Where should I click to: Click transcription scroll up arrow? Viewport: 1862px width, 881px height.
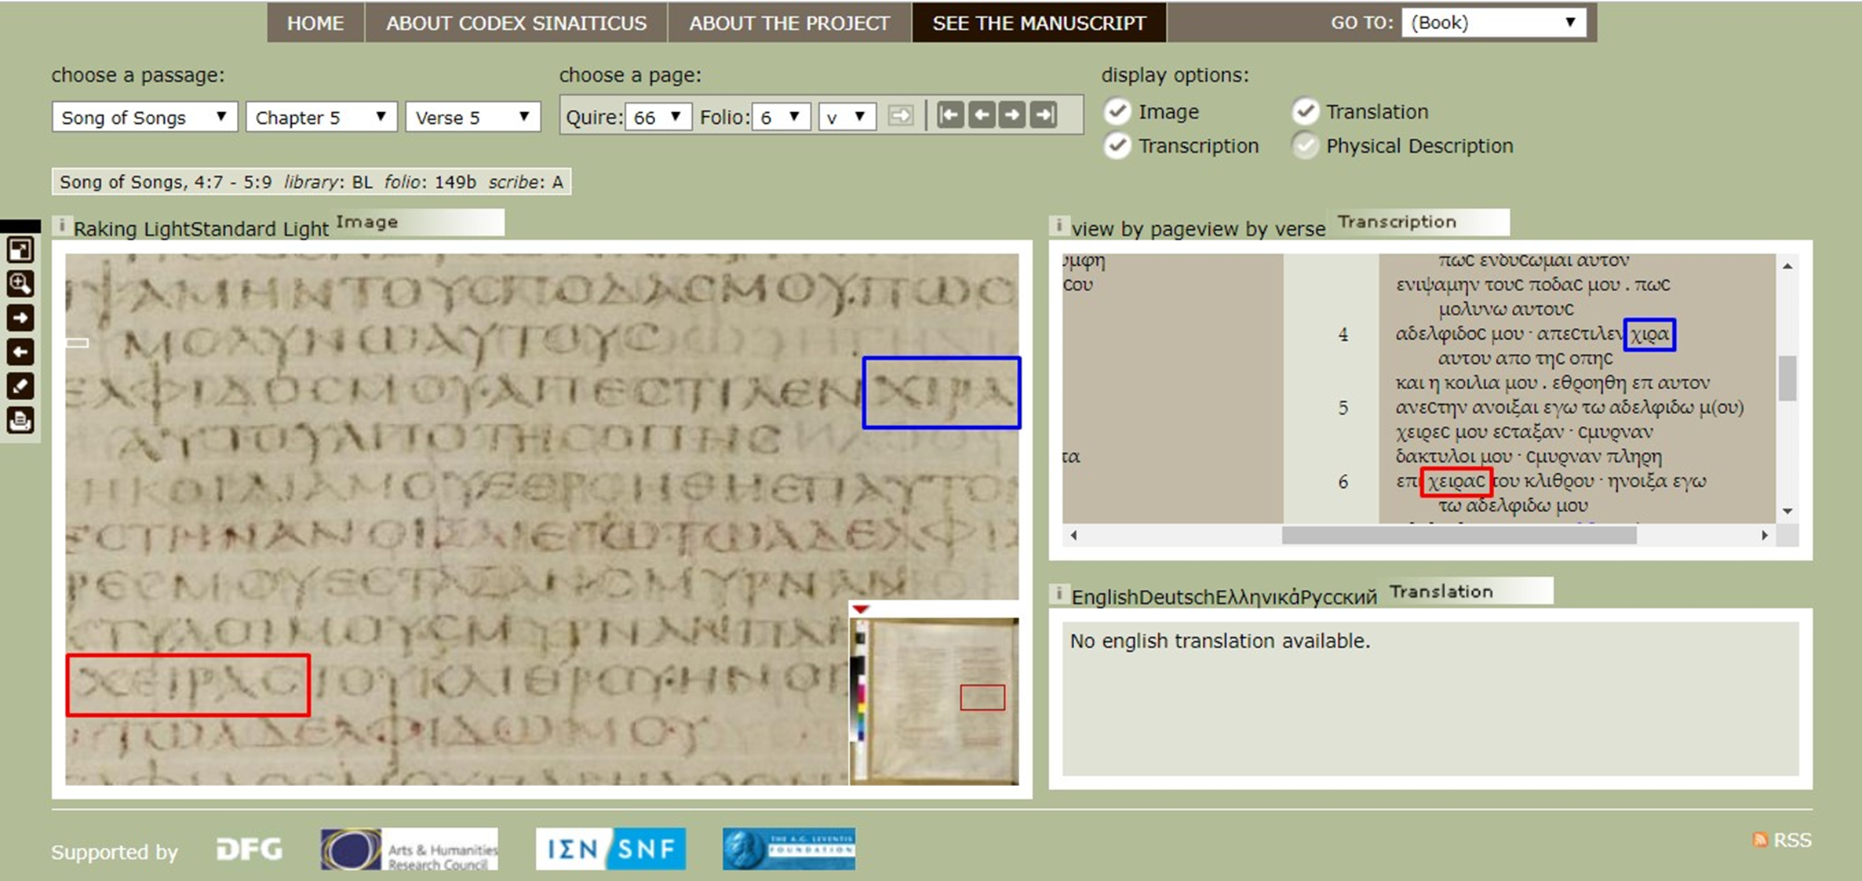point(1787,267)
